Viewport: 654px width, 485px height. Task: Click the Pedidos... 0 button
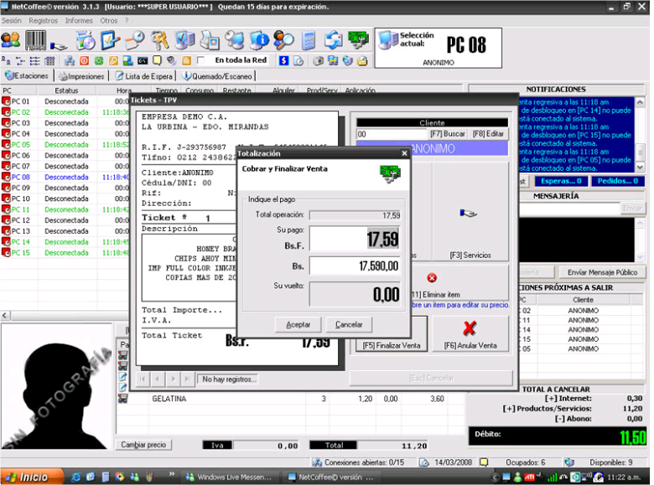coord(618,181)
